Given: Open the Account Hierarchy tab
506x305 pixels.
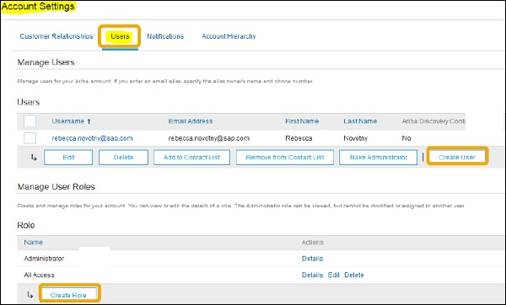Looking at the screenshot, I should 229,36.
